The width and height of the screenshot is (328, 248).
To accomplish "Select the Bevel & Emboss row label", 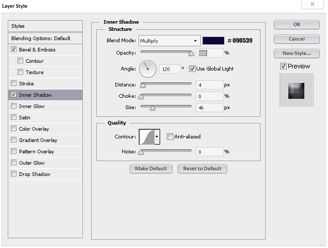I will 37,50.
